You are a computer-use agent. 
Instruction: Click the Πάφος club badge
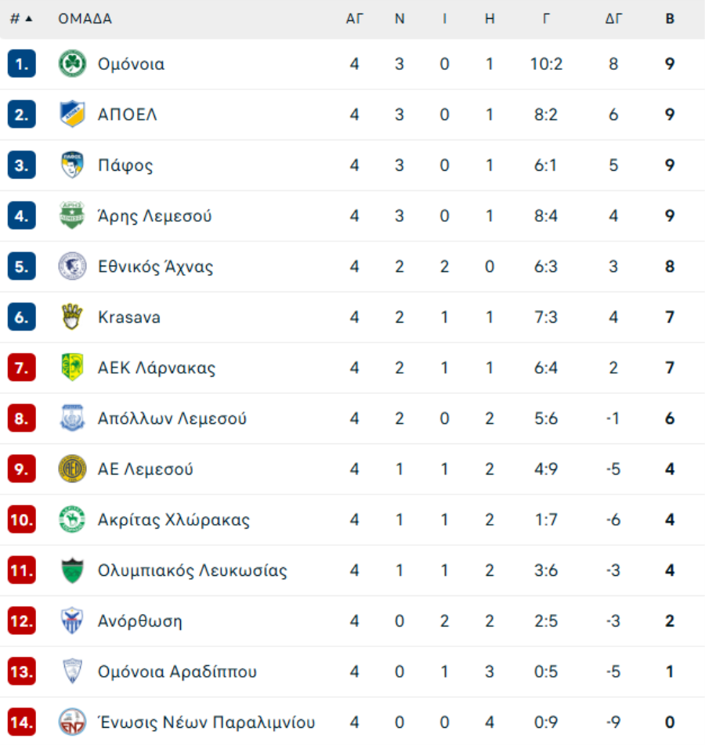72,165
